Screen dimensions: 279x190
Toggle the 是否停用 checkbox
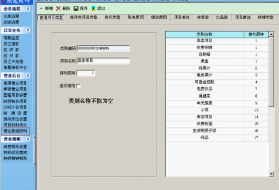79,86
